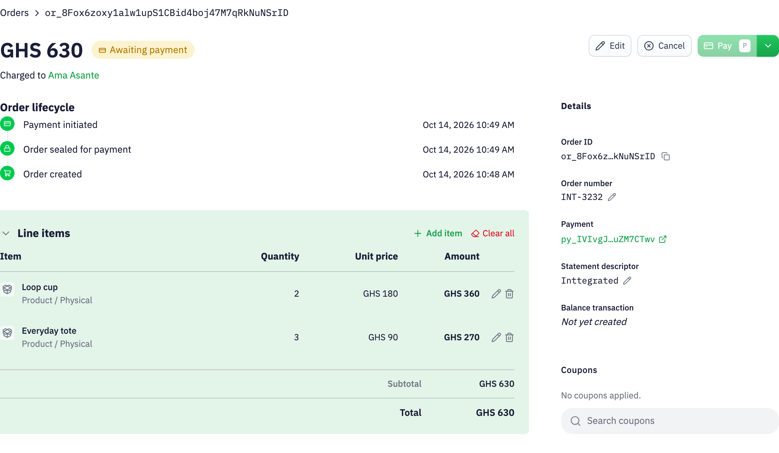Select the Loop cup item name
The height and width of the screenshot is (453, 779).
point(40,287)
